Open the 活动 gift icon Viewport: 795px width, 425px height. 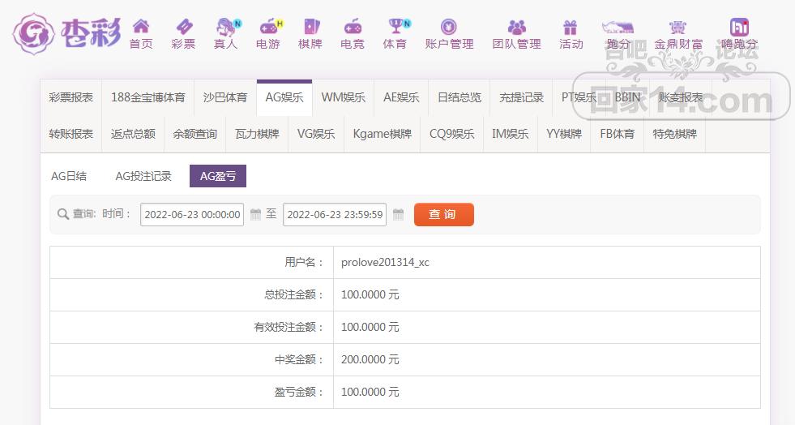pyautogui.click(x=571, y=27)
